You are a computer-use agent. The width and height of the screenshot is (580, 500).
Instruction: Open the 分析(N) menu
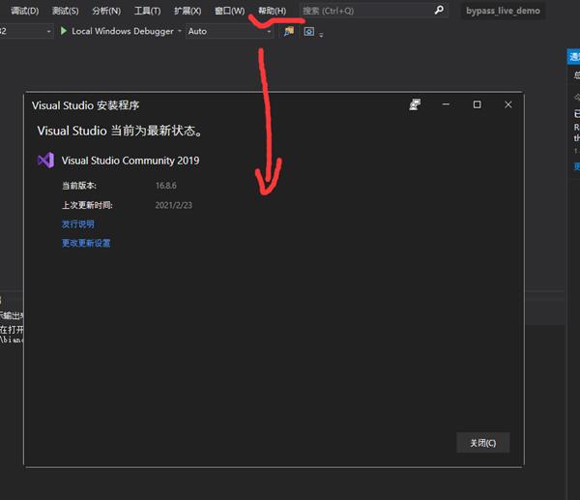pos(106,11)
